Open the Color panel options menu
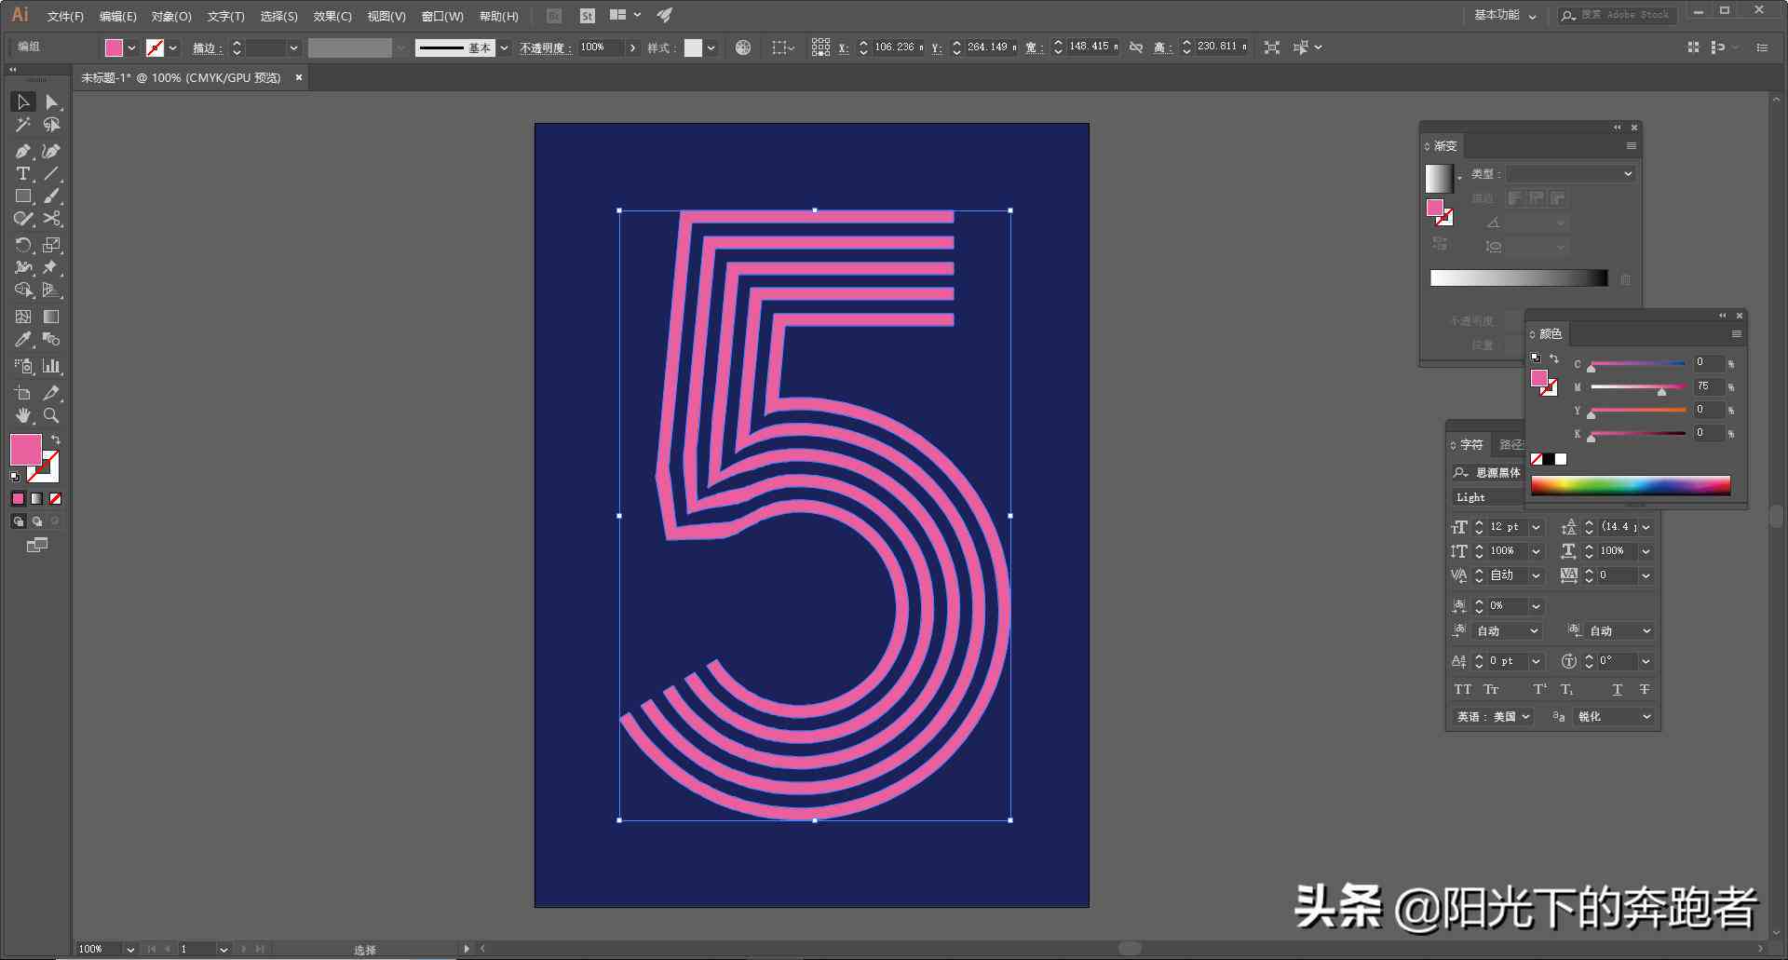The image size is (1788, 960). coord(1736,333)
